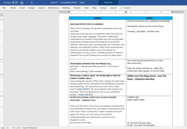Viewport: 187px width, 129px height.
Task: Click the first line indent marker on ruler
Action: [x=70, y=11]
